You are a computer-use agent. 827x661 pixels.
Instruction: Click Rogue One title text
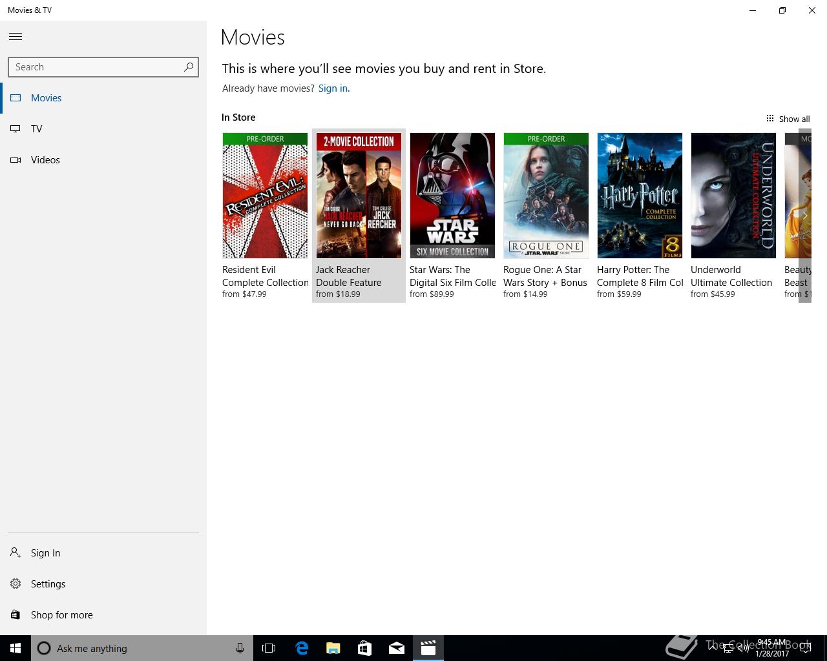point(545,276)
